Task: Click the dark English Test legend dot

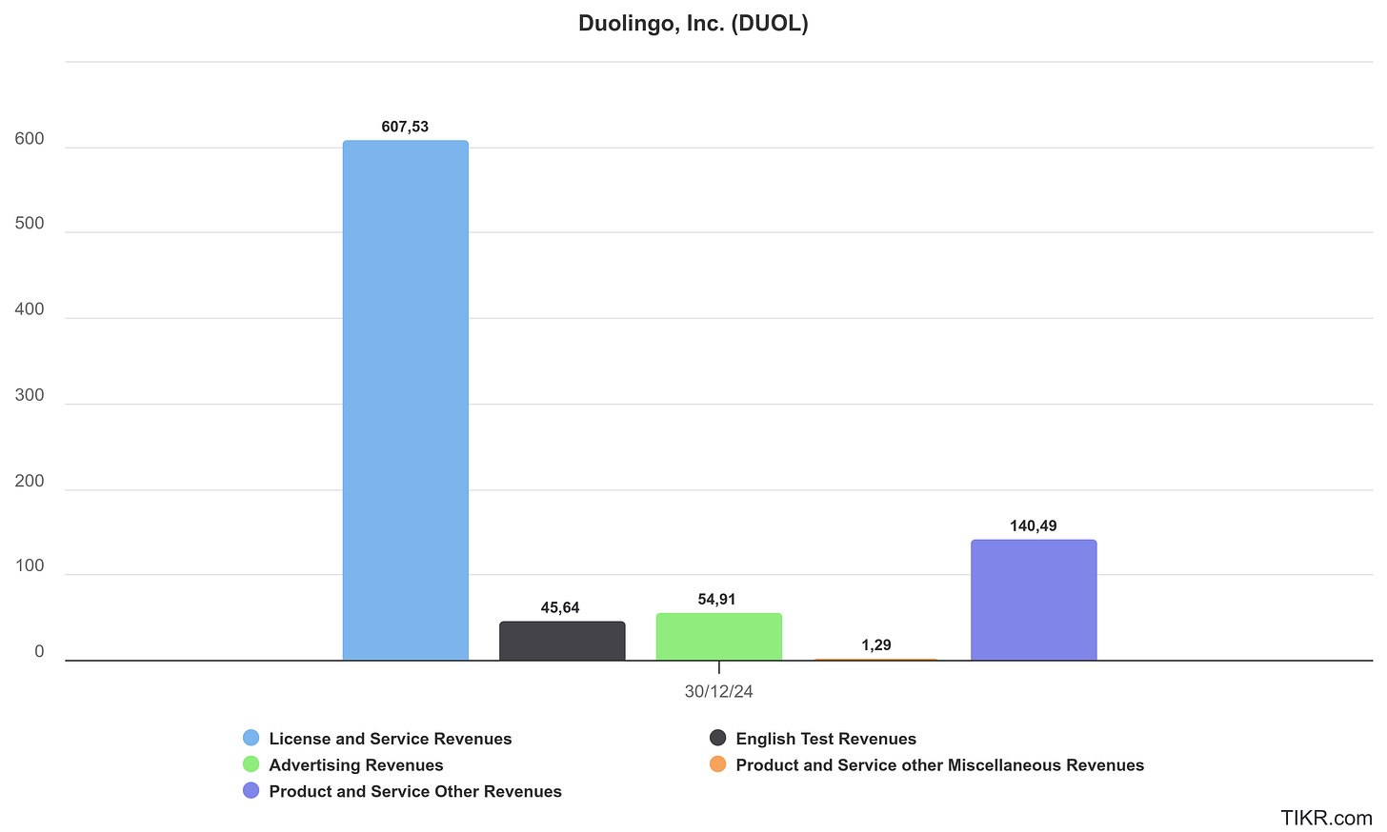Action: [x=718, y=739]
